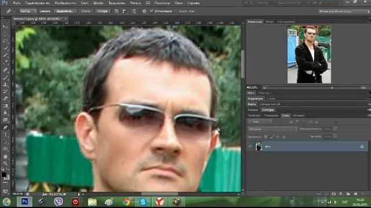The height and width of the screenshot is (208, 371).
Task: Select the Move tool
Action: [x=5, y=27]
